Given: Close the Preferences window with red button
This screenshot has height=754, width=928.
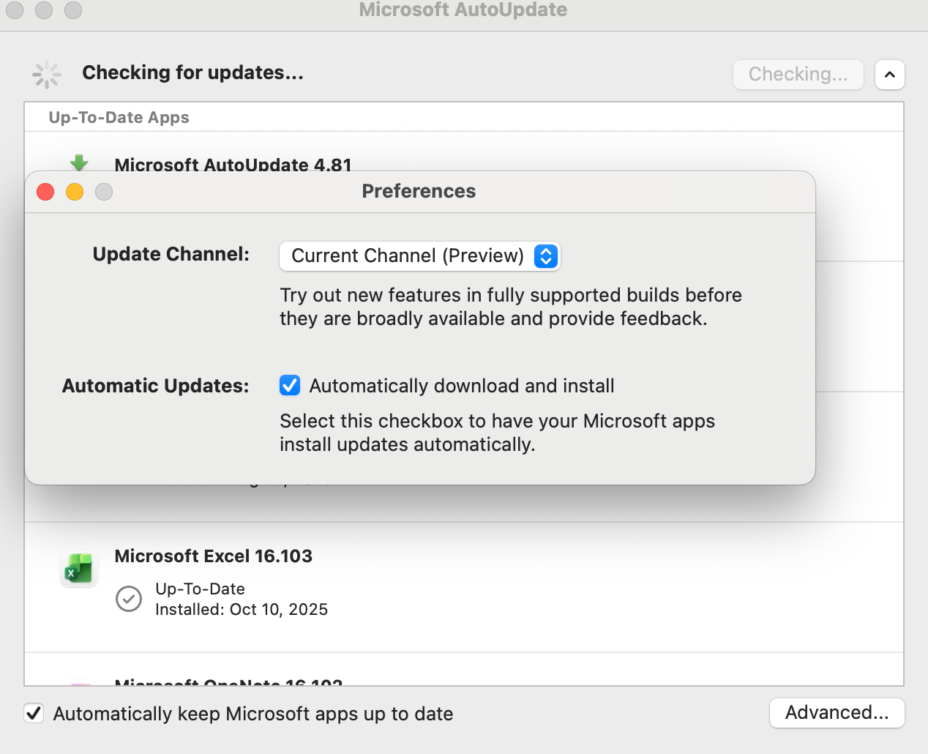Looking at the screenshot, I should click(45, 192).
